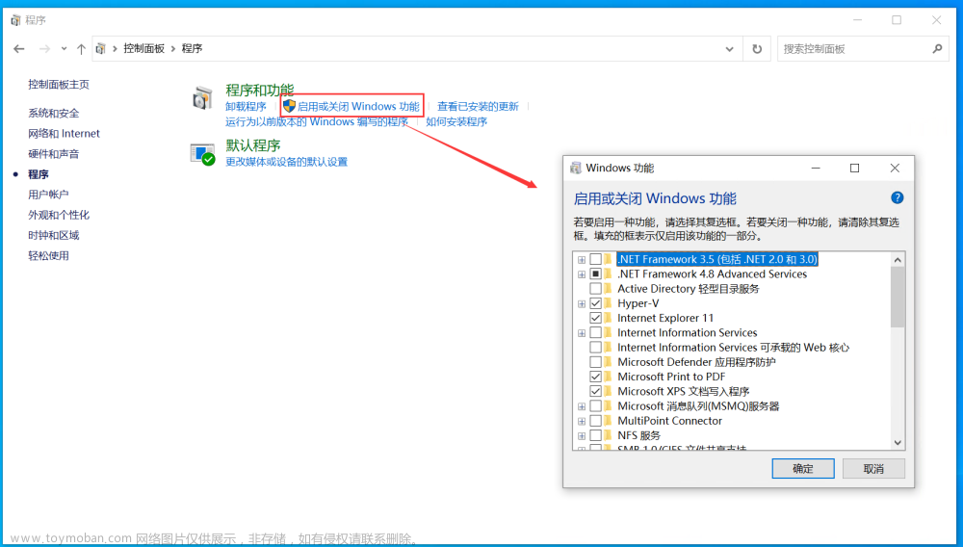Click the folder icon next to NFS 服务
The image size is (963, 547).
tap(608, 435)
